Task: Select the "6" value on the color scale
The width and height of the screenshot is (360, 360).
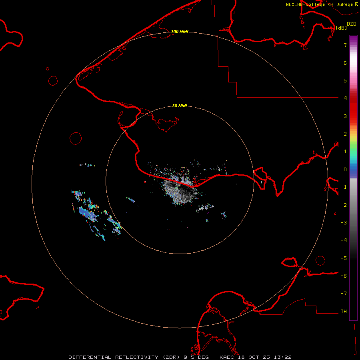Action: (x=345, y=63)
